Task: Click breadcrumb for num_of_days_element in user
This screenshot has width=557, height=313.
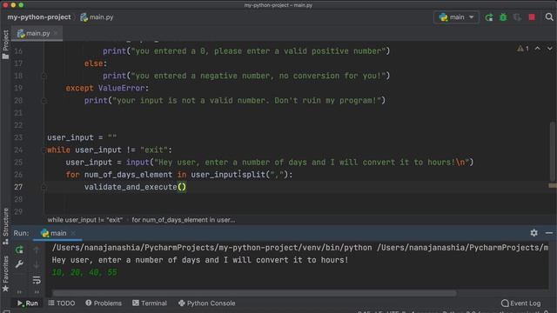Action: pyautogui.click(x=184, y=220)
